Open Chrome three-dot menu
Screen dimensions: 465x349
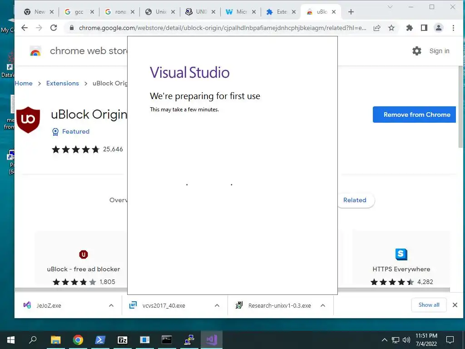453,28
